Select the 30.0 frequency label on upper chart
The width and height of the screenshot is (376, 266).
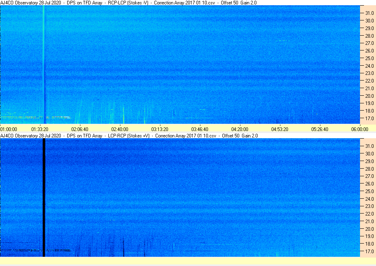370,21
